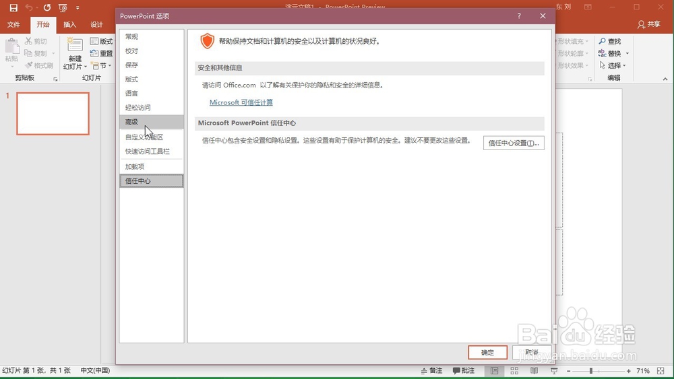Collapse the ribbon with chevron arrow
This screenshot has width=674, height=379.
click(x=665, y=79)
